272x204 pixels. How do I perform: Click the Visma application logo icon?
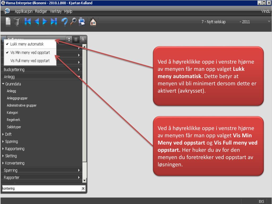(7, 11)
